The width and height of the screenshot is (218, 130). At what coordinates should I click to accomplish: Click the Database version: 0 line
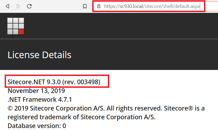(x=37, y=126)
